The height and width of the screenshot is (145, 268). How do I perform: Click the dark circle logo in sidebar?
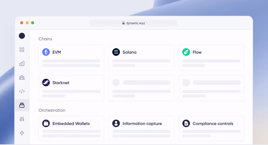coord(22,36)
